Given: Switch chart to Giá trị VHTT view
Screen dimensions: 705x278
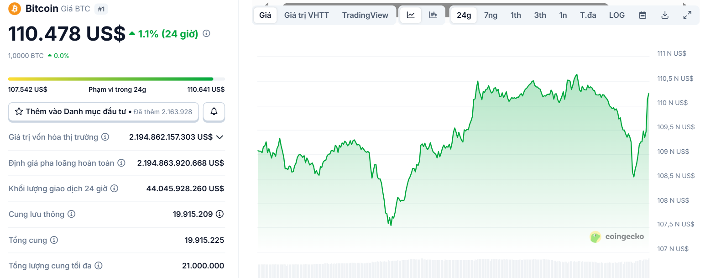Looking at the screenshot, I should point(306,15).
